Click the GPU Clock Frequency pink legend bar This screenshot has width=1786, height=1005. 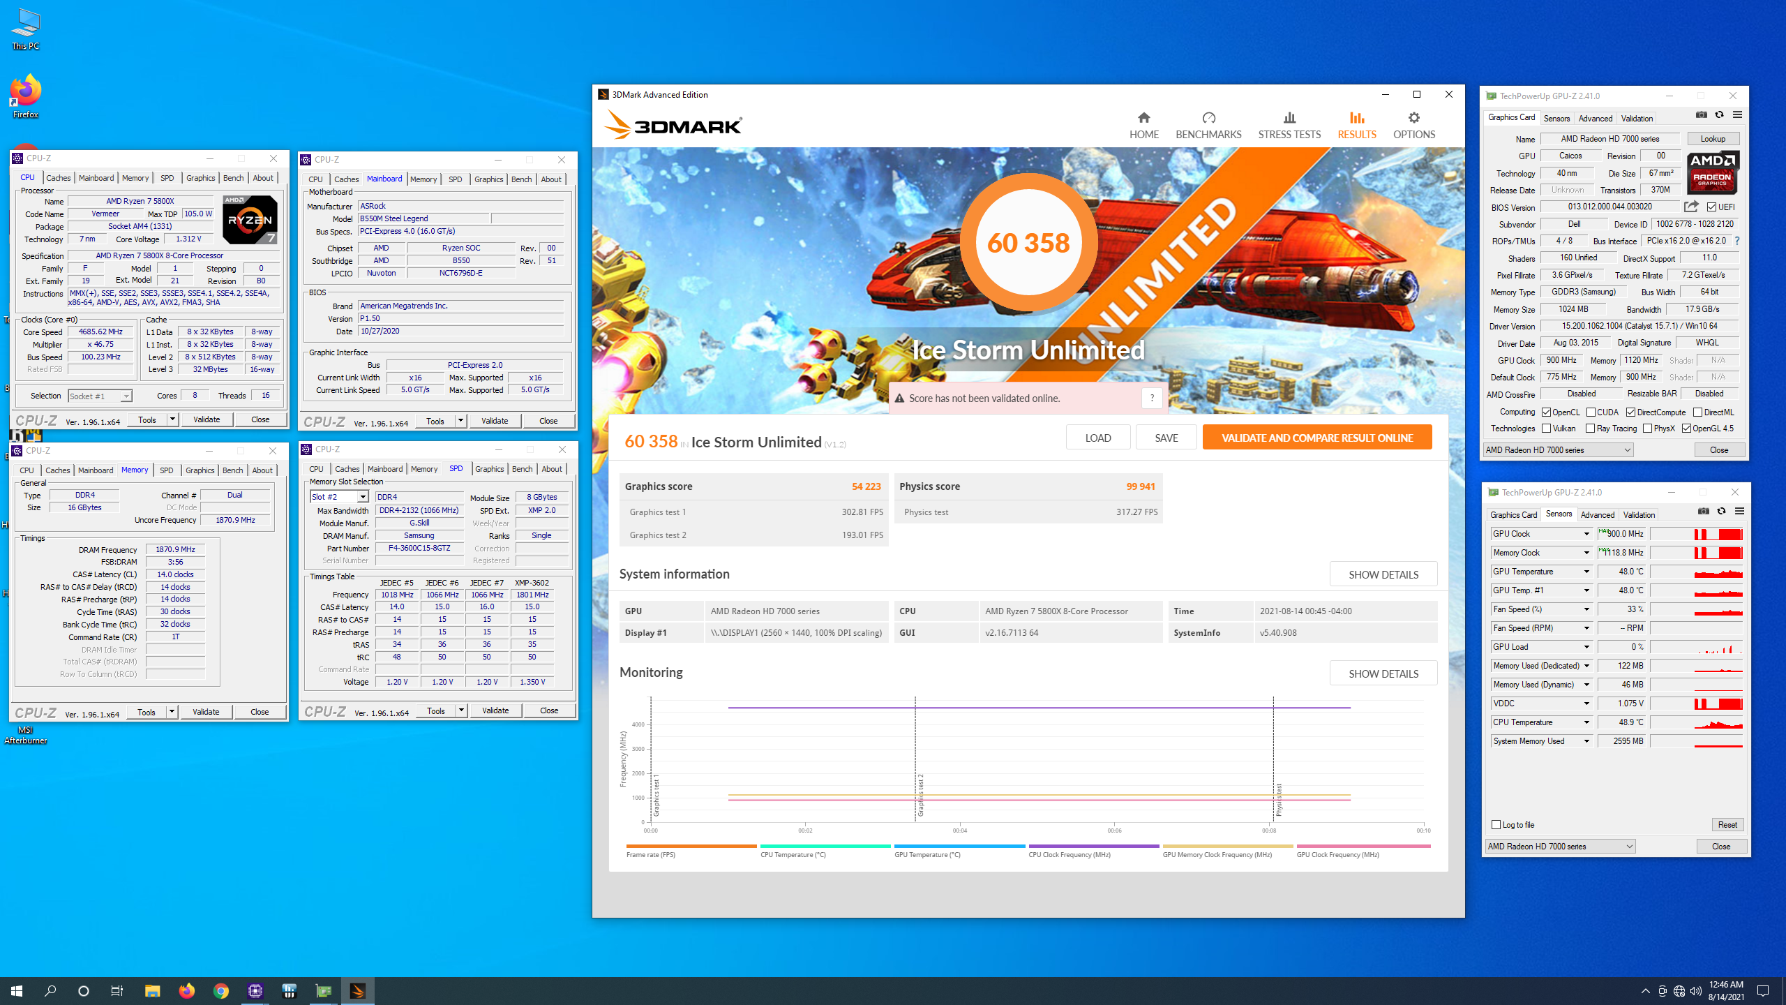[1363, 846]
